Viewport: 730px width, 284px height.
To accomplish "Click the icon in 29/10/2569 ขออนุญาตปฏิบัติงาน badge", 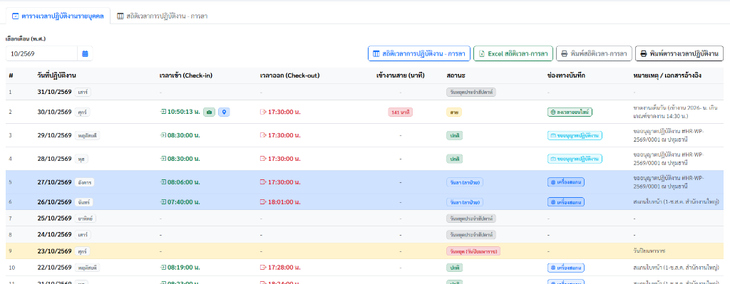I will coord(553,135).
